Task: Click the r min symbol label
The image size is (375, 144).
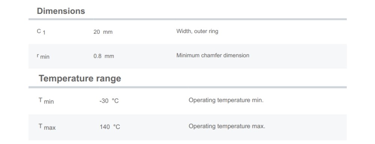Action: (x=43, y=56)
